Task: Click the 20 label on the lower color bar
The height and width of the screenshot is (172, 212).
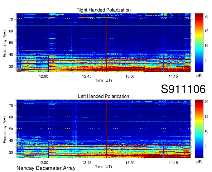Action: point(206,102)
